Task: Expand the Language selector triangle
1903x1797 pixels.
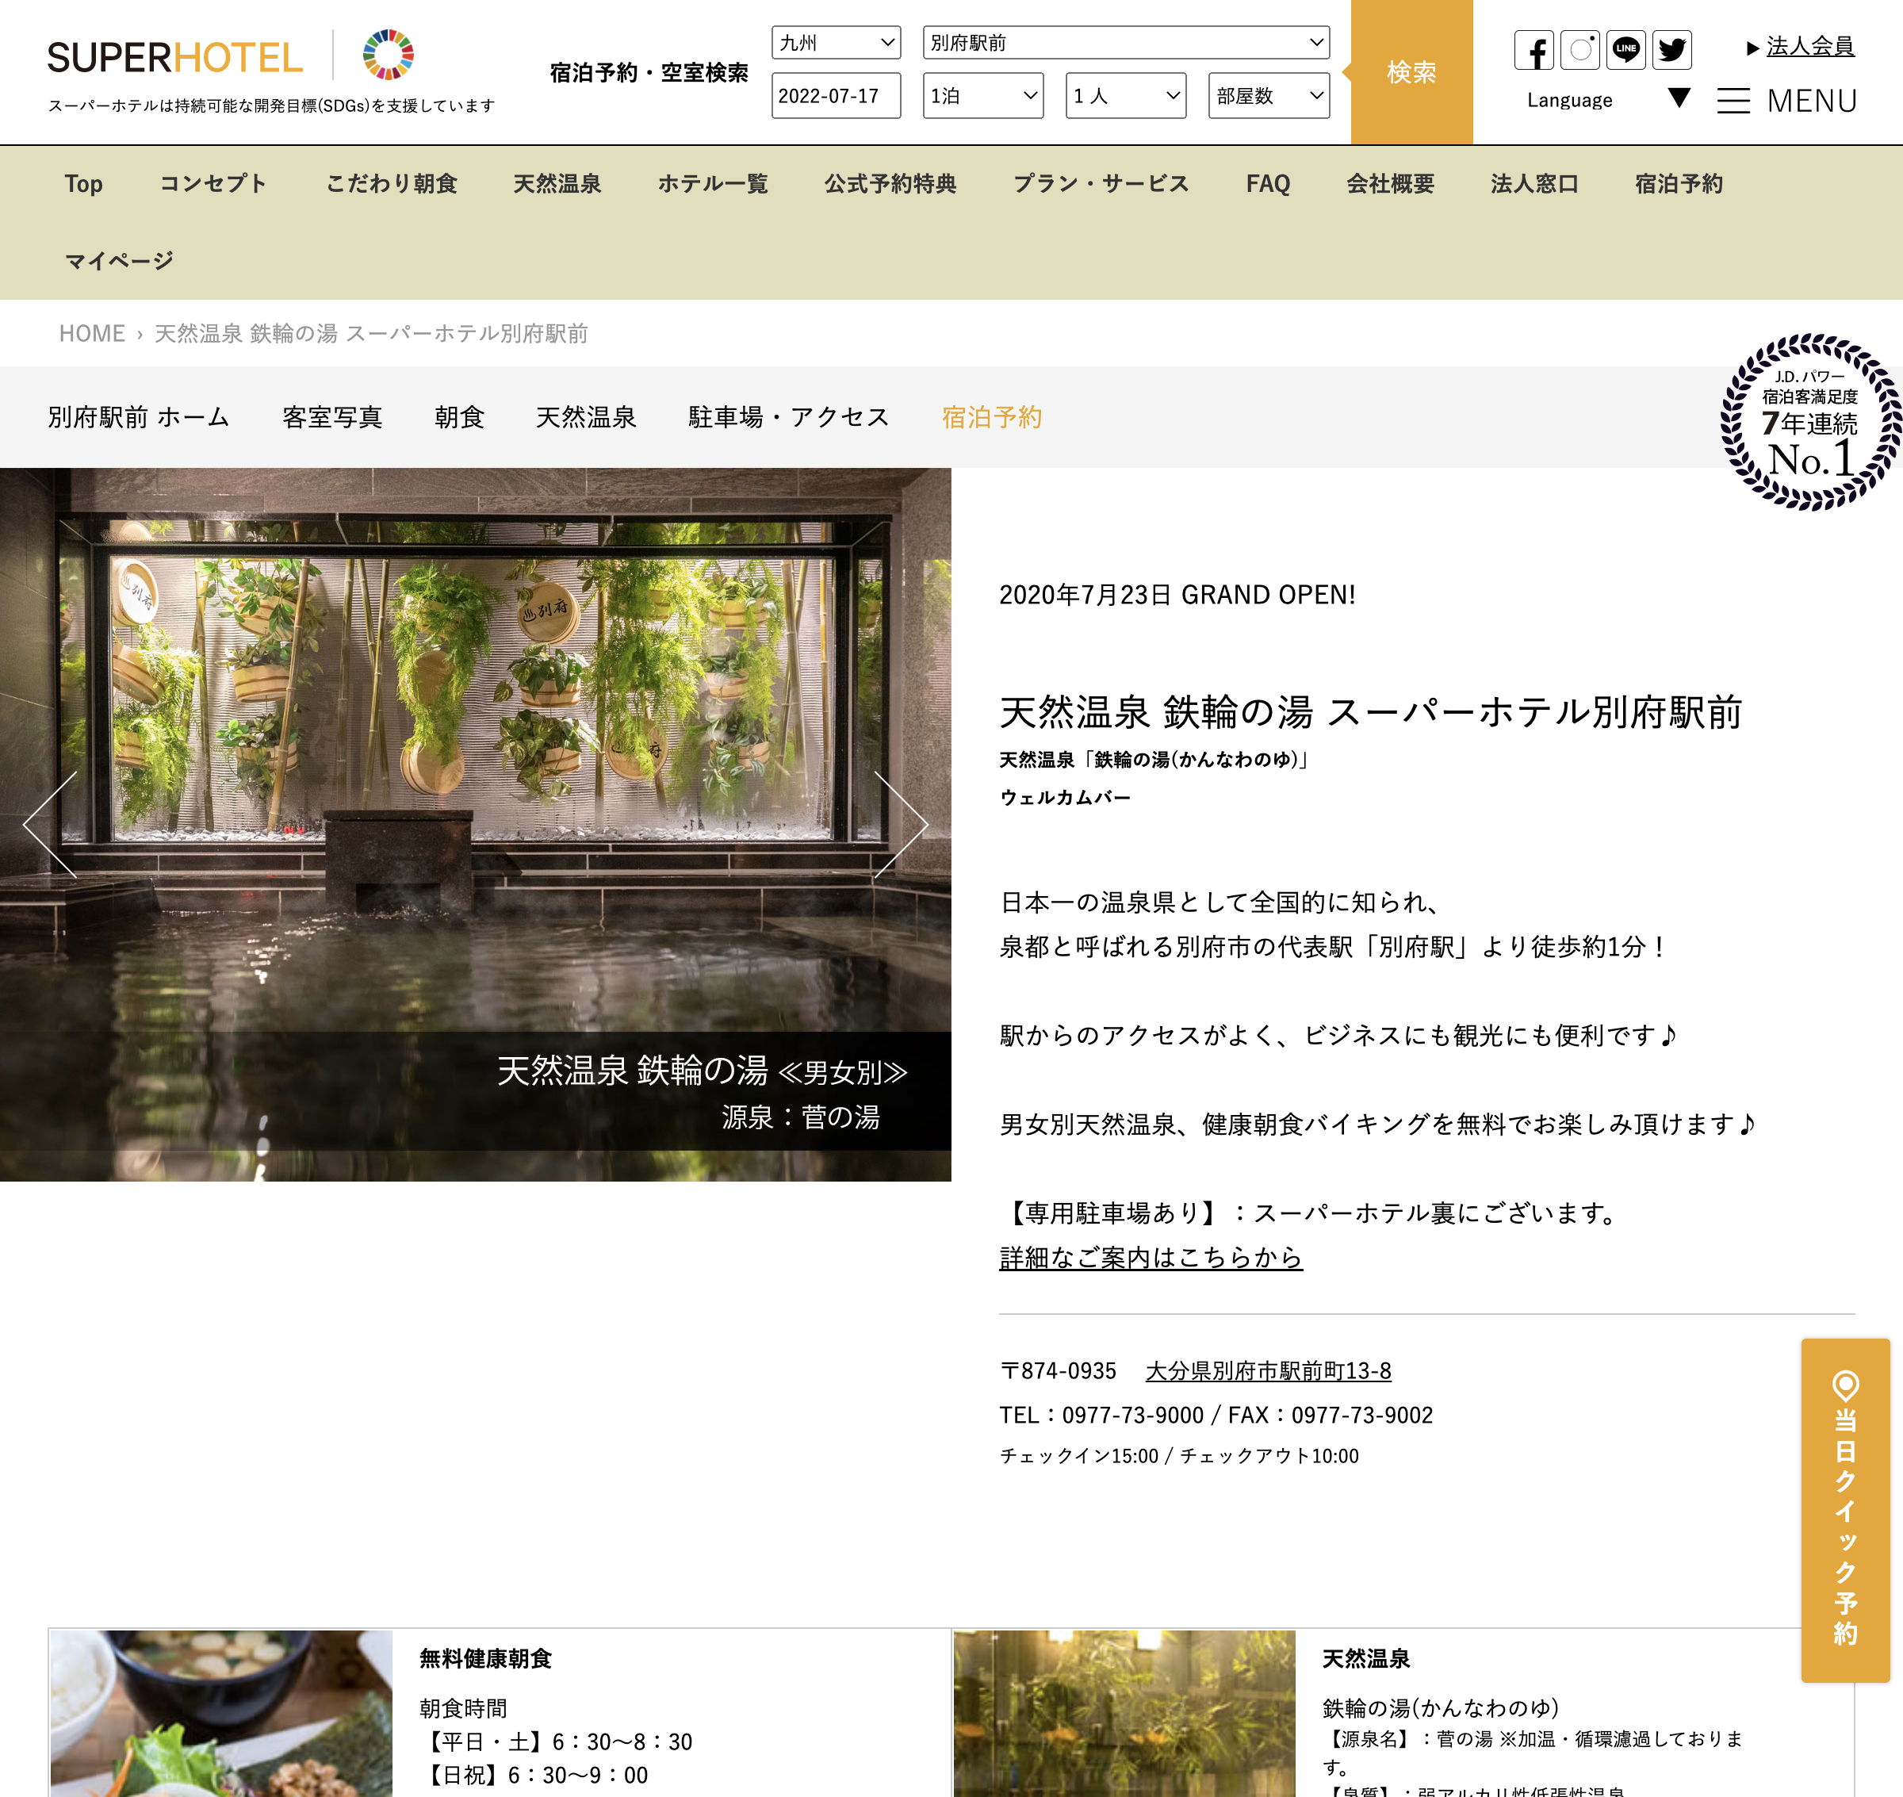Action: pos(1678,98)
